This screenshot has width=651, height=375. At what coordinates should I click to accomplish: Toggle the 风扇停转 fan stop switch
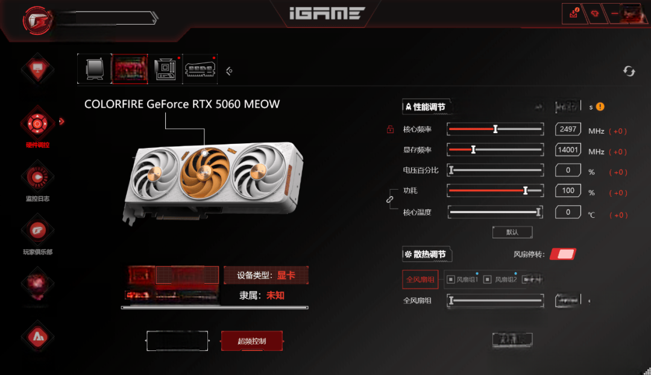(x=563, y=254)
